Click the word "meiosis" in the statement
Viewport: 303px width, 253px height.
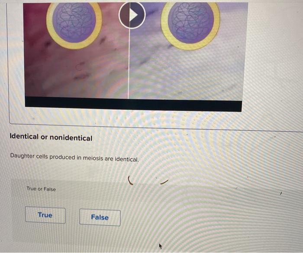pyautogui.click(x=93, y=158)
